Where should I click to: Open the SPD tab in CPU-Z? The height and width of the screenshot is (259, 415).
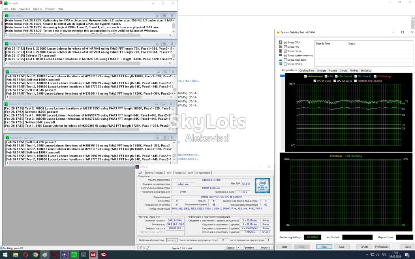(x=169, y=173)
